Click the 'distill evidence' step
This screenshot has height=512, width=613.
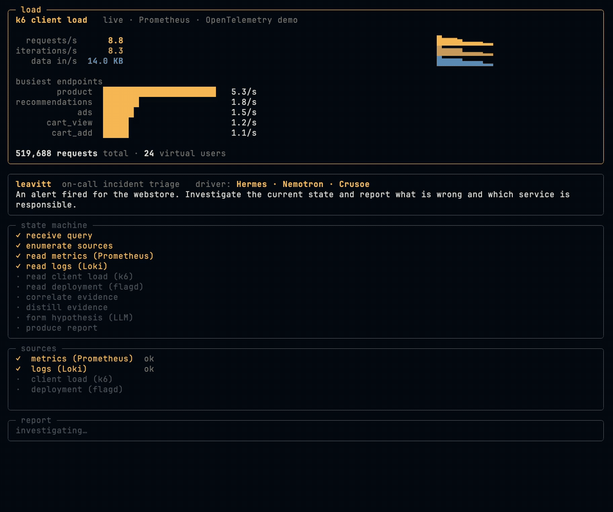67,307
